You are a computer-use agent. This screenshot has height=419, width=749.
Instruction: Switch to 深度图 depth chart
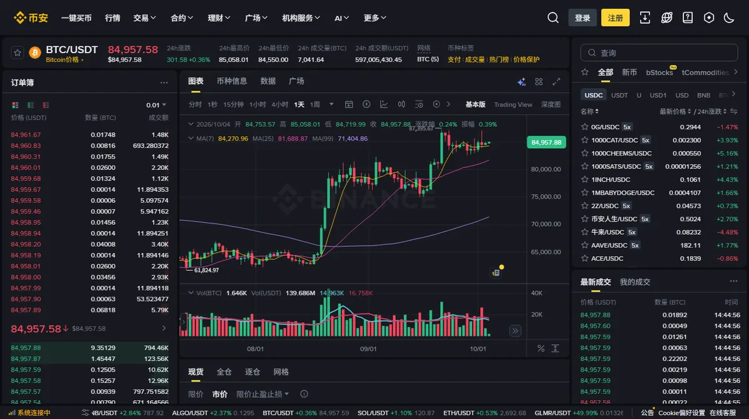tap(551, 104)
